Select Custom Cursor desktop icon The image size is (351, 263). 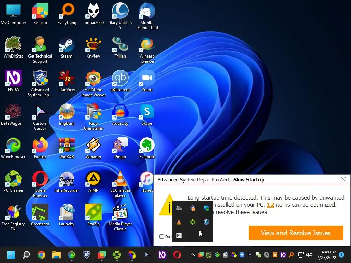click(40, 117)
